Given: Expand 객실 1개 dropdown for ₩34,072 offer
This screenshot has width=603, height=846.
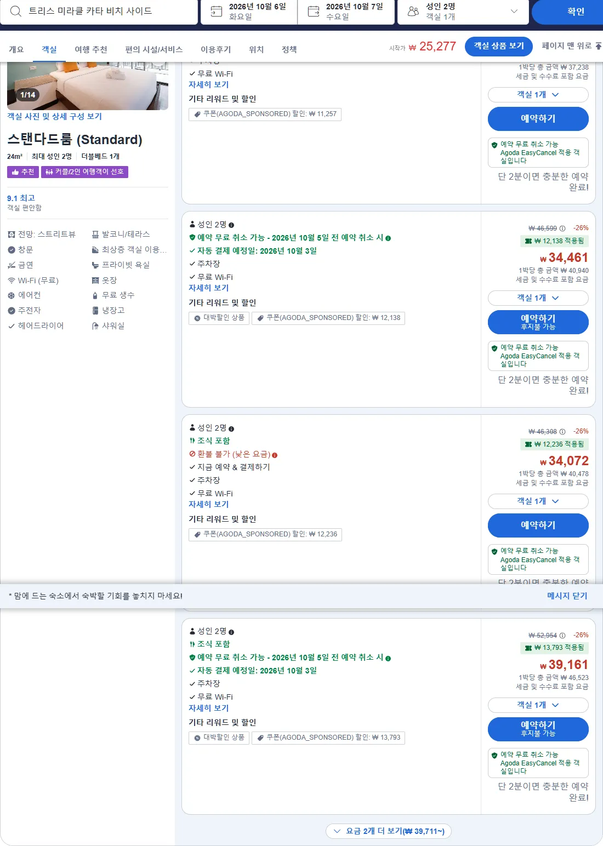Looking at the screenshot, I should click(x=538, y=501).
